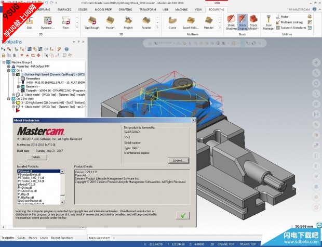The height and width of the screenshot is (247, 322).
Task: Select Parameters under operation 1
Action: pos(33,79)
